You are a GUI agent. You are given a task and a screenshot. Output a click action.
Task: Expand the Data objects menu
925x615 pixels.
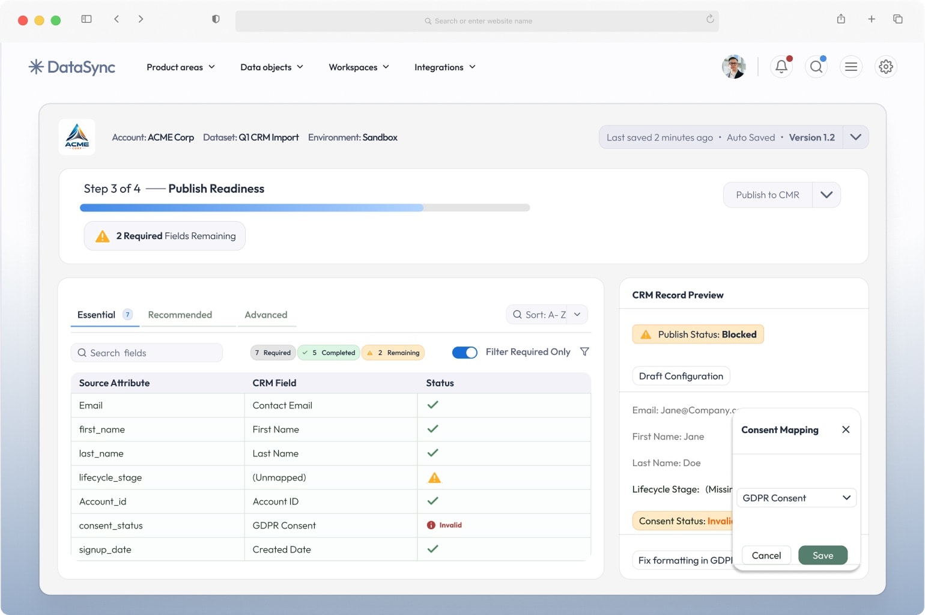click(x=271, y=67)
